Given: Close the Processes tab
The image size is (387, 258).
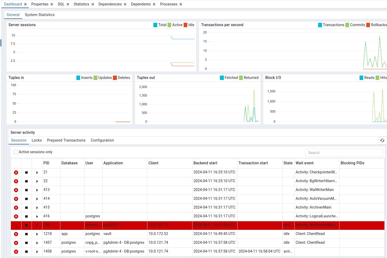Looking at the screenshot, I should tap(181, 4).
